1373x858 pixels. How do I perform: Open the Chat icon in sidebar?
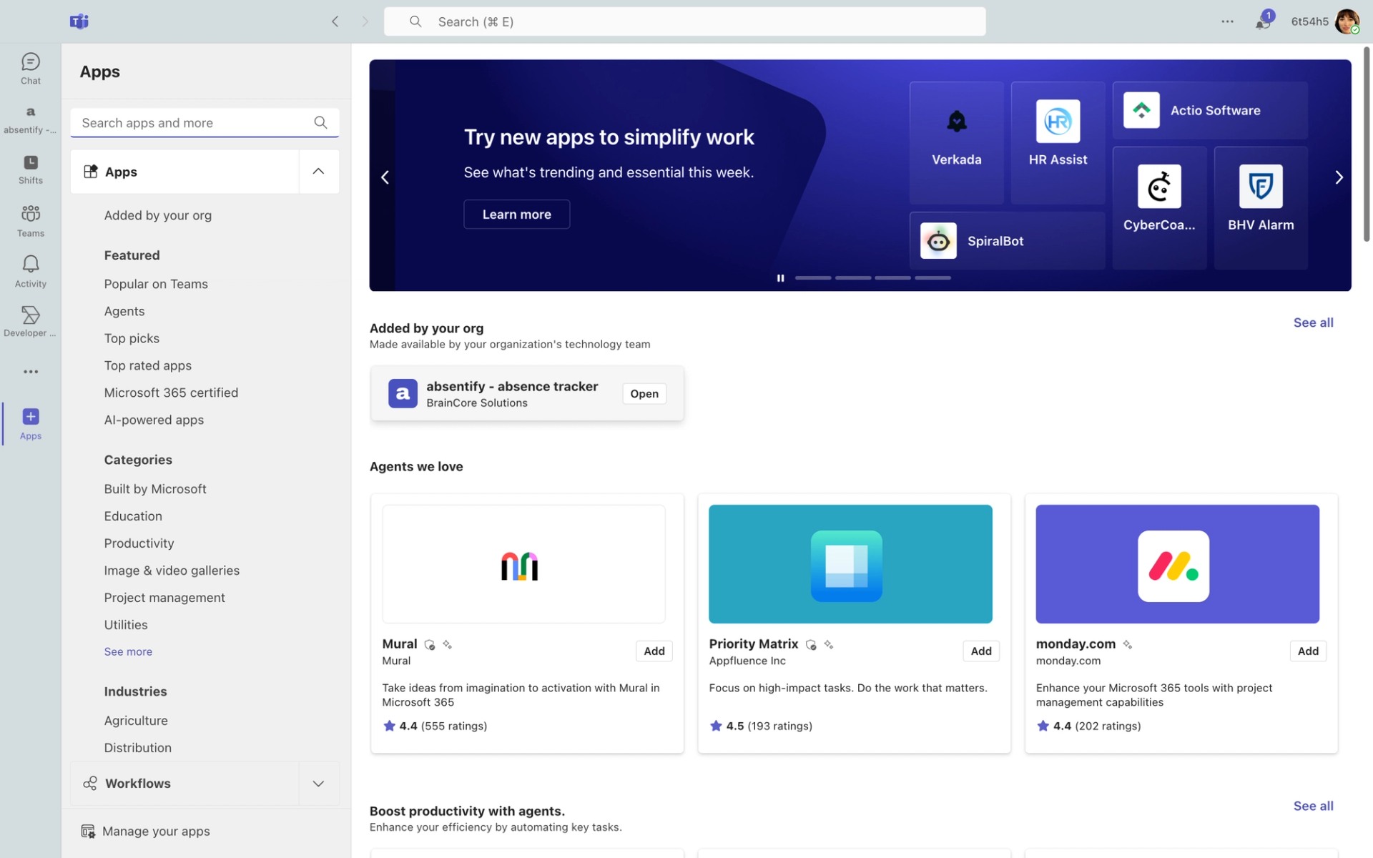(30, 69)
